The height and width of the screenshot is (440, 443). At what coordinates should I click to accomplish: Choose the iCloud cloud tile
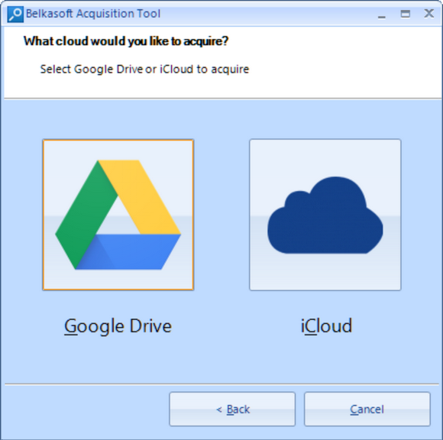[x=325, y=215]
